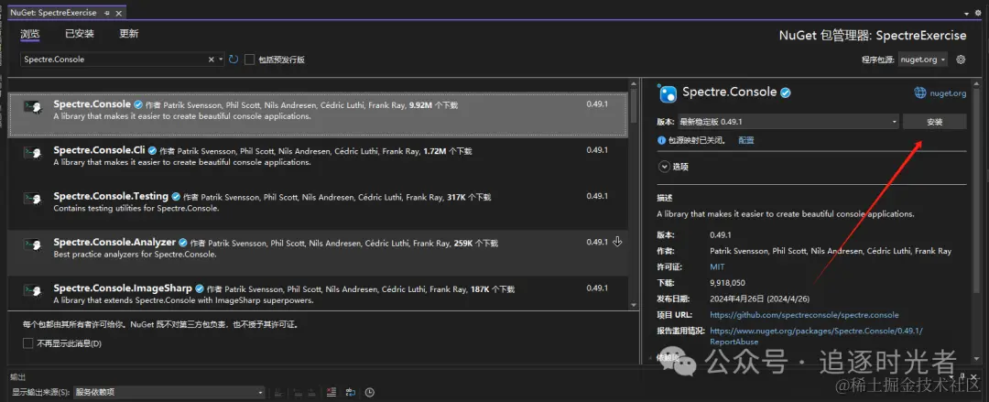989x402 pixels.
Task: Click the package icon of the Spectre.Console row
Action: pos(33,107)
